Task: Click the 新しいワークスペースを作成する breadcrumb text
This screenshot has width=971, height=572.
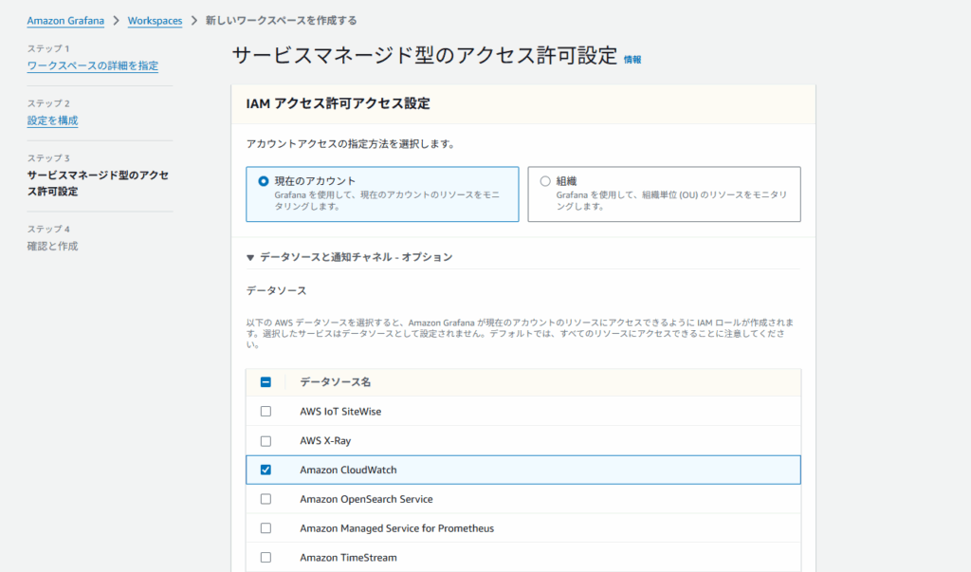Action: [x=281, y=21]
